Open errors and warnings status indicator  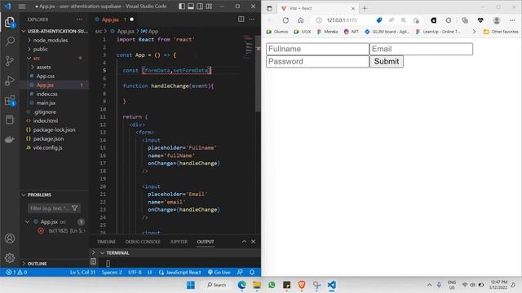pyautogui.click(x=16, y=272)
